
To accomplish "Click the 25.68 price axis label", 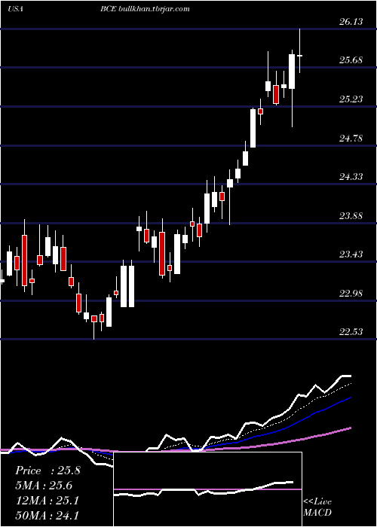I will click(x=351, y=60).
